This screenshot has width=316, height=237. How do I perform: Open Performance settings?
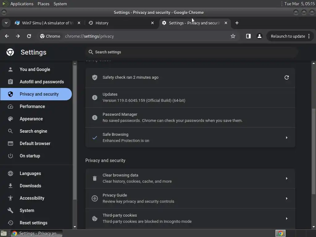point(36,106)
